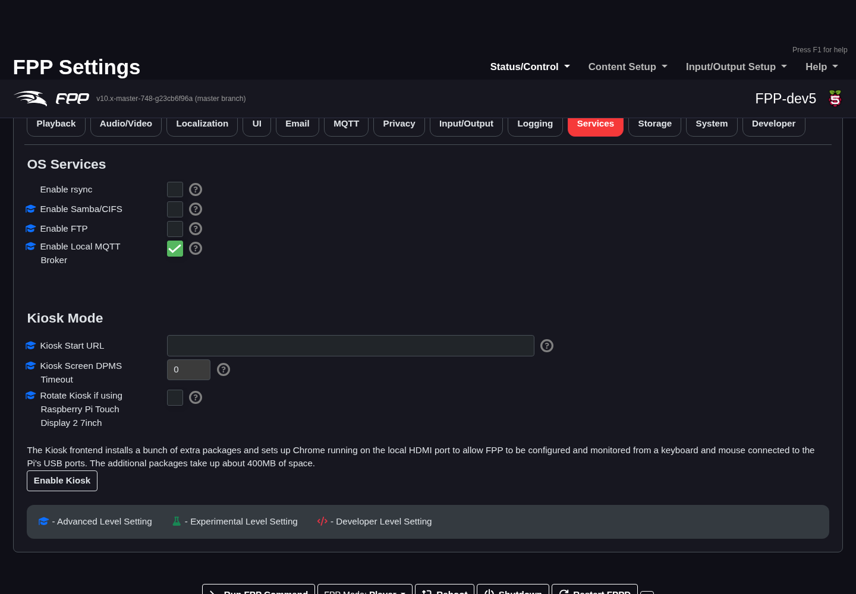Click the Kiosk Mode heading

point(65,318)
